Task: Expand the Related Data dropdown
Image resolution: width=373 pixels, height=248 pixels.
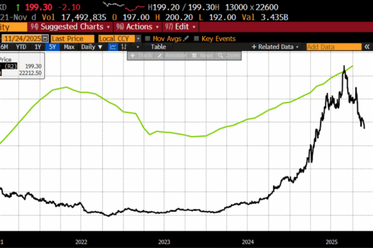Action: click(x=277, y=47)
